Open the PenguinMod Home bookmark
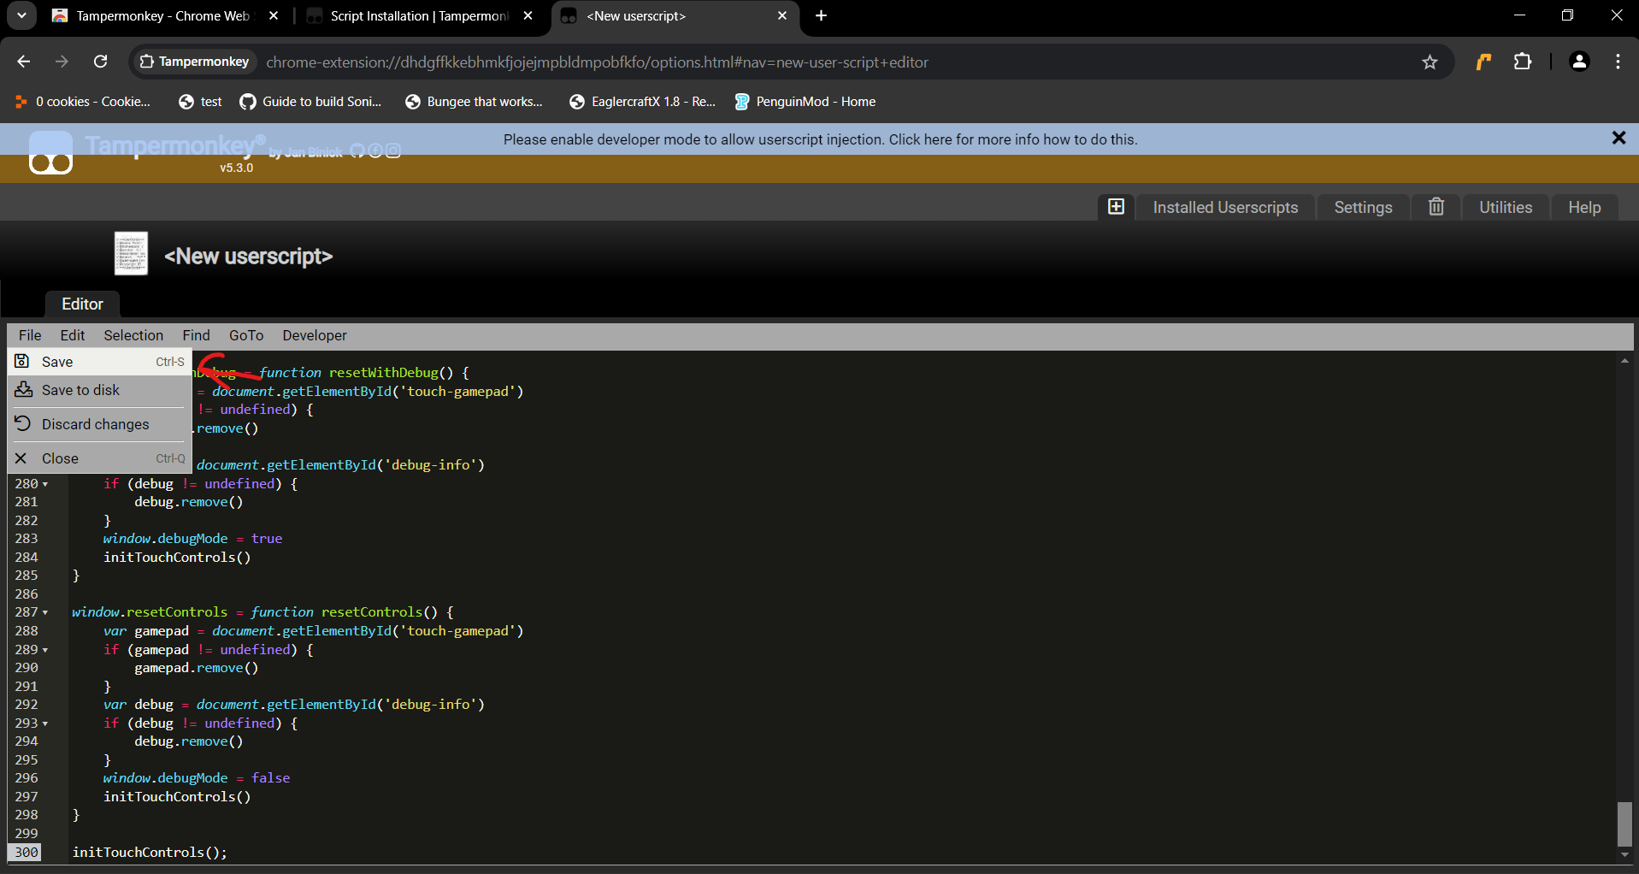 click(x=805, y=102)
